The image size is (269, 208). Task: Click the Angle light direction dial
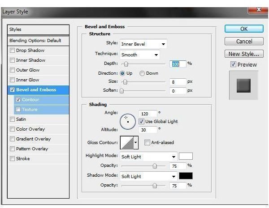click(x=128, y=122)
